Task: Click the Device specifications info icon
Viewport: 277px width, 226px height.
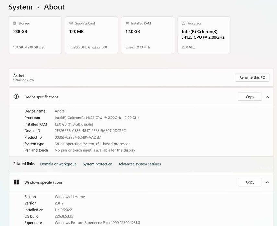Action: point(16,97)
